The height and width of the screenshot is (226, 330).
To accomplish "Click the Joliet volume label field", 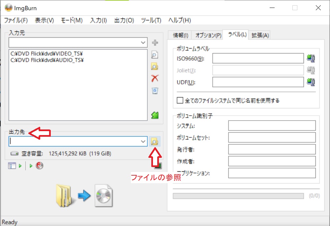I will pos(258,70).
